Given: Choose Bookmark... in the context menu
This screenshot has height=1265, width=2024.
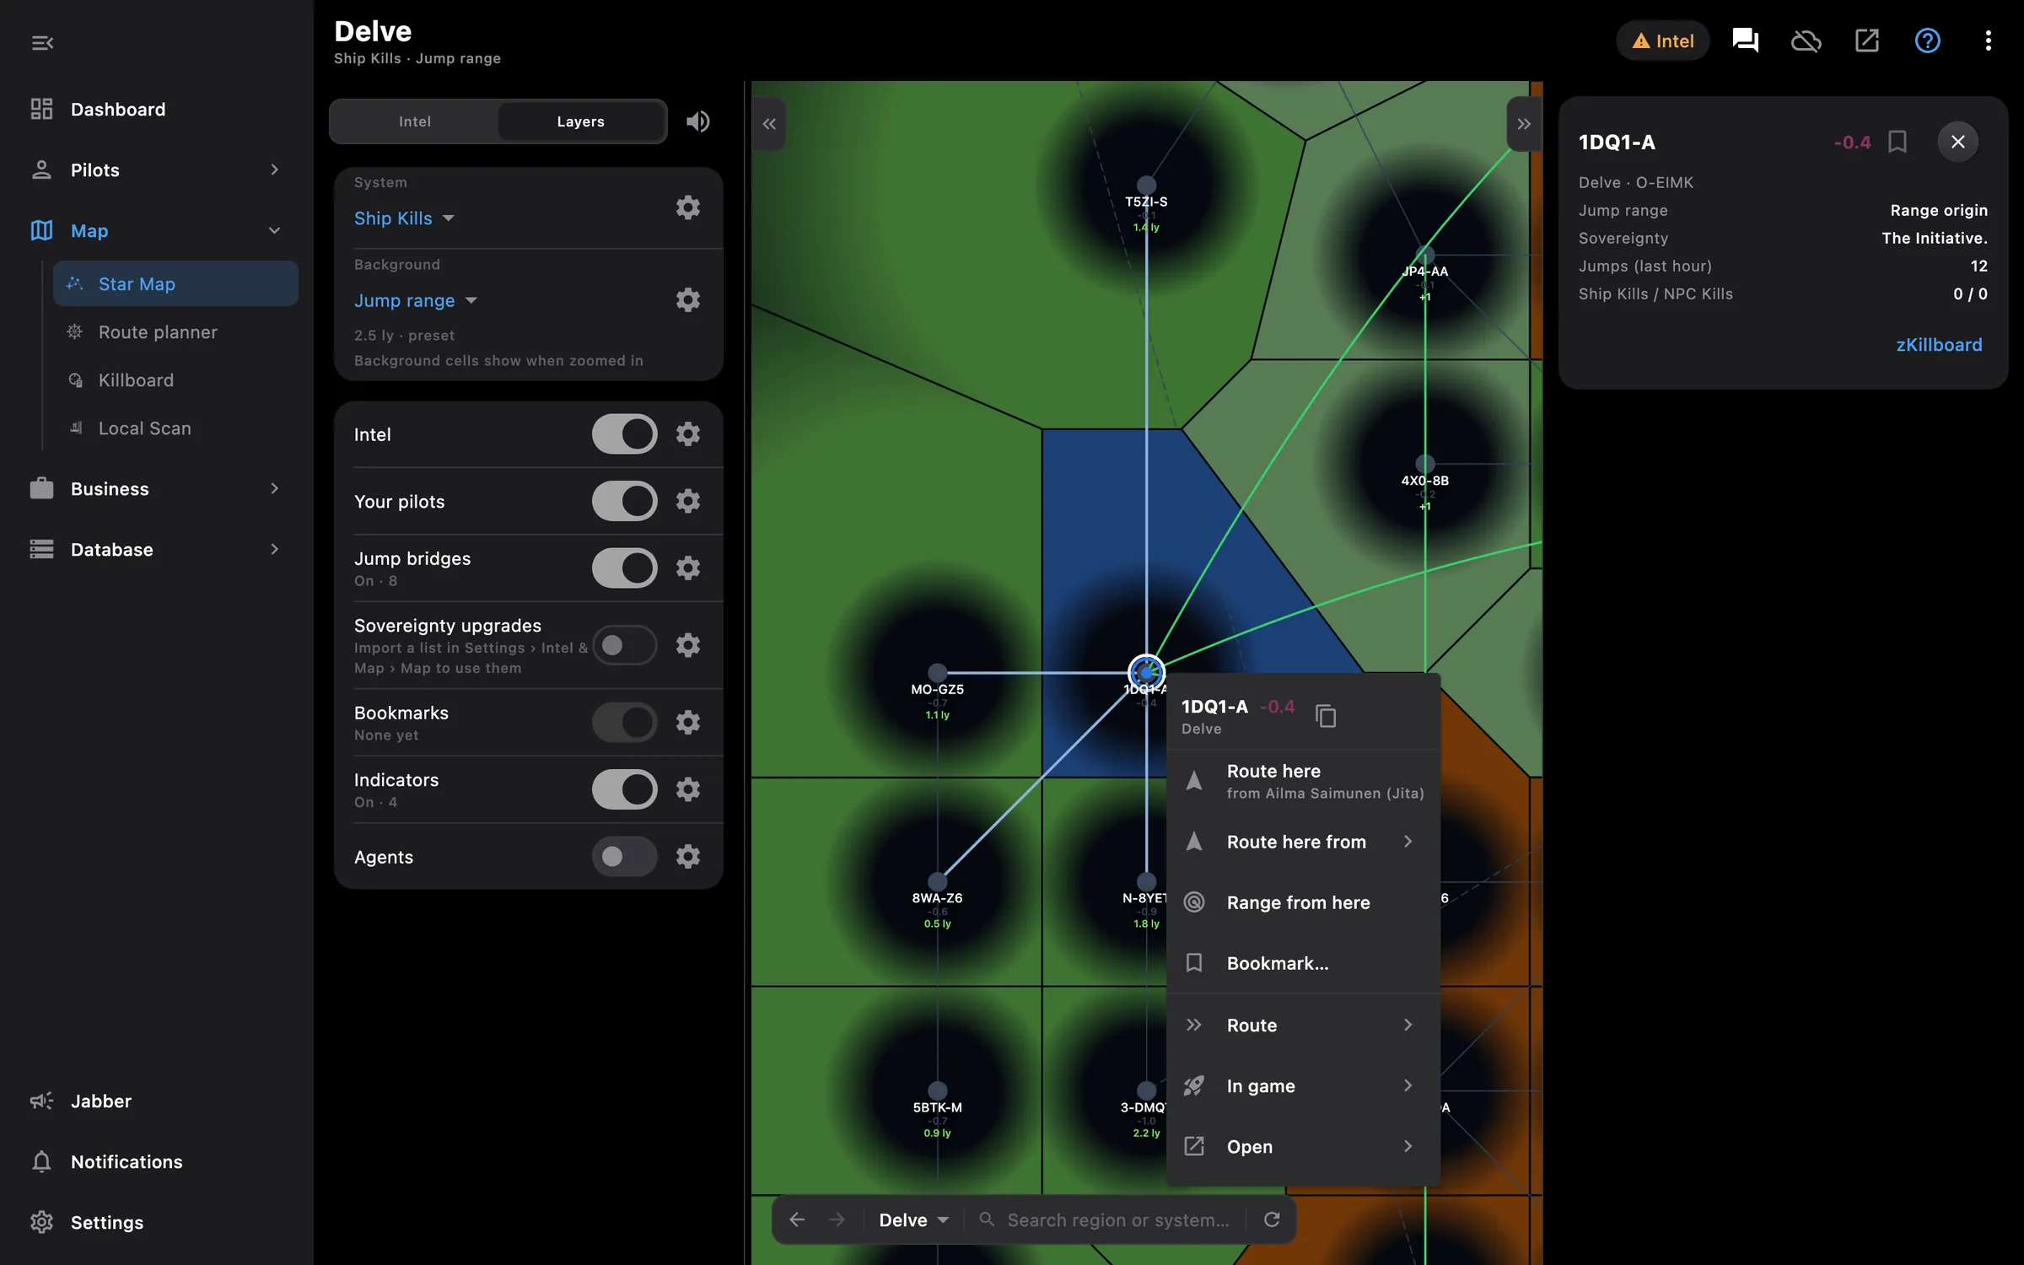Looking at the screenshot, I should tap(1303, 963).
